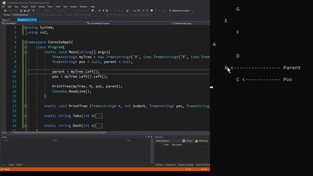Click the Value column header in Autos
This screenshot has width=313, height=176.
55,140
